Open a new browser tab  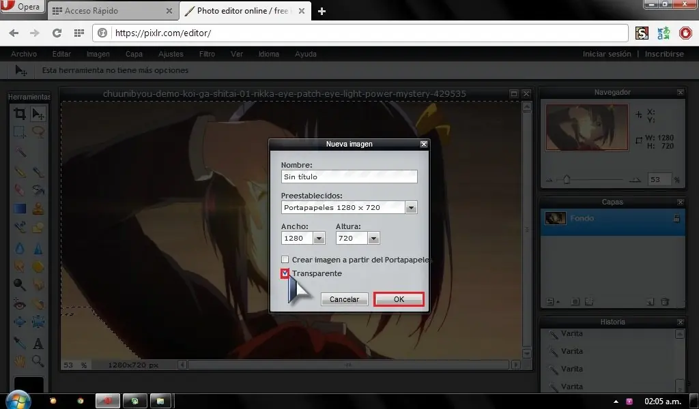coord(322,11)
